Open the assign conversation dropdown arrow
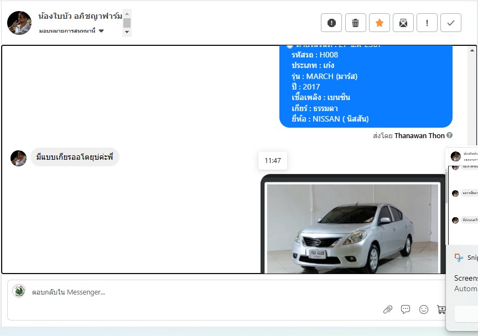The width and height of the screenshot is (478, 336). (101, 31)
